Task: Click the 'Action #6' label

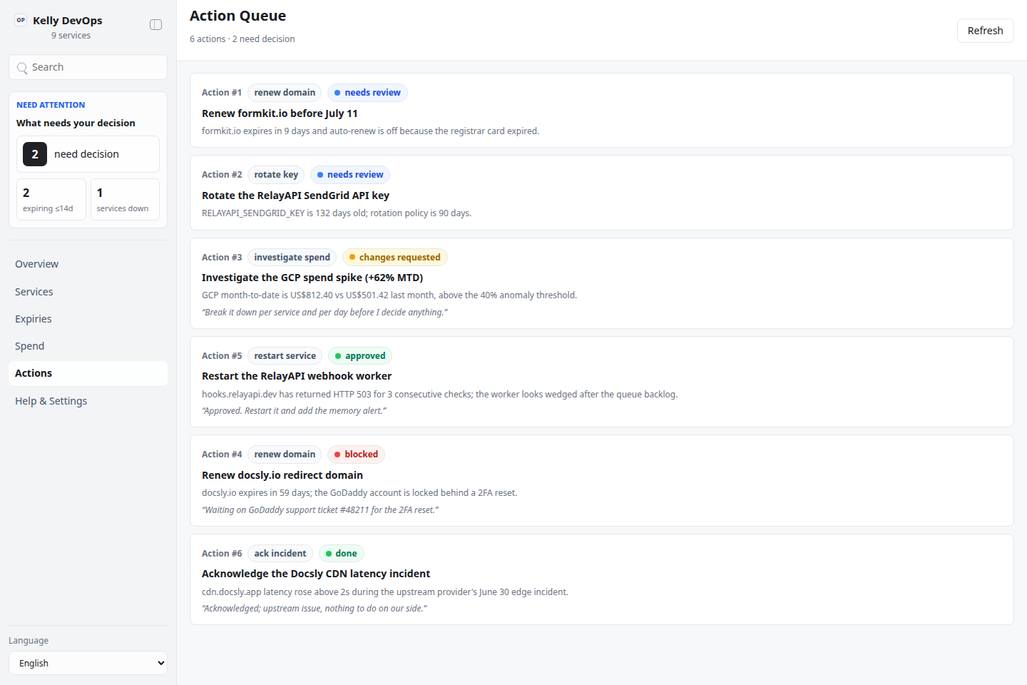Action: (222, 554)
